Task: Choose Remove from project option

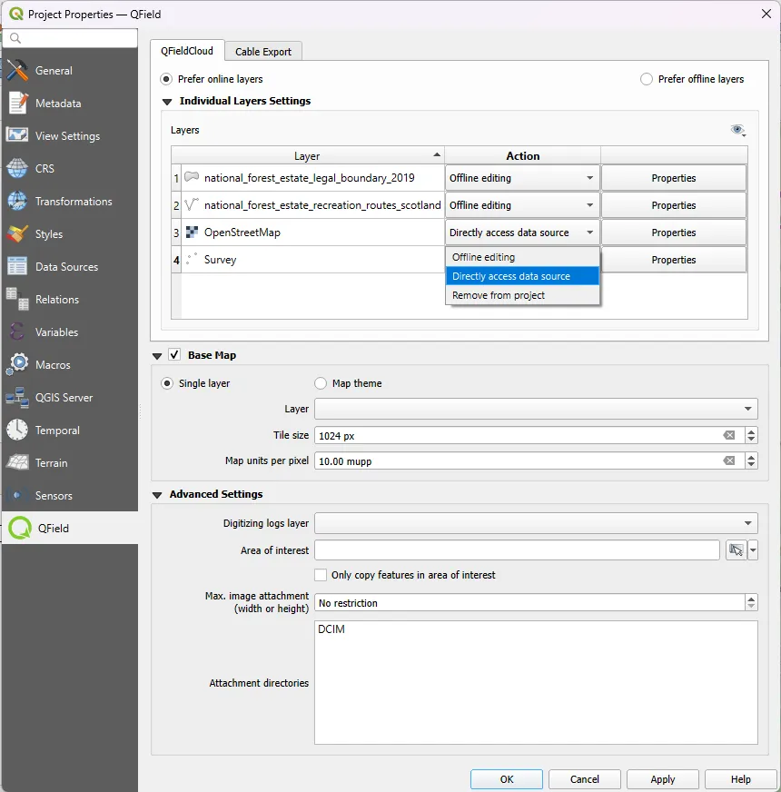Action: [x=522, y=295]
